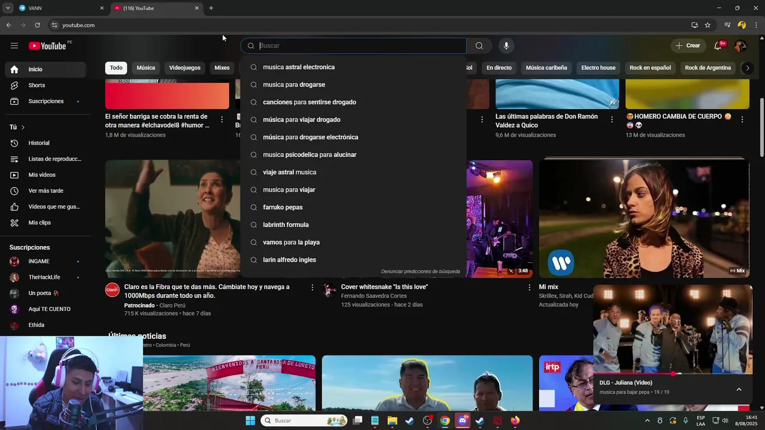
Task: Click the Claro Perú channel avatar
Action: coord(112,290)
